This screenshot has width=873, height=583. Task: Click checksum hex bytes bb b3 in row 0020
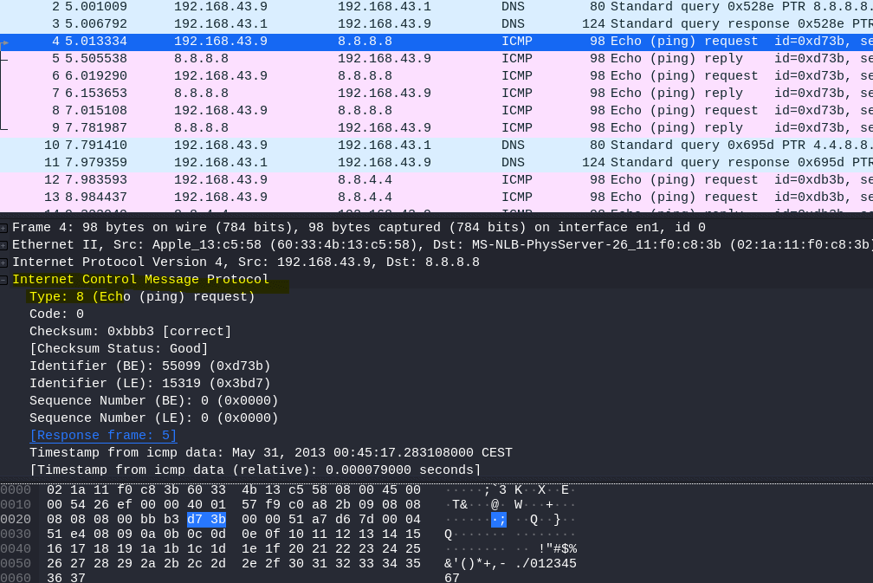(x=159, y=520)
